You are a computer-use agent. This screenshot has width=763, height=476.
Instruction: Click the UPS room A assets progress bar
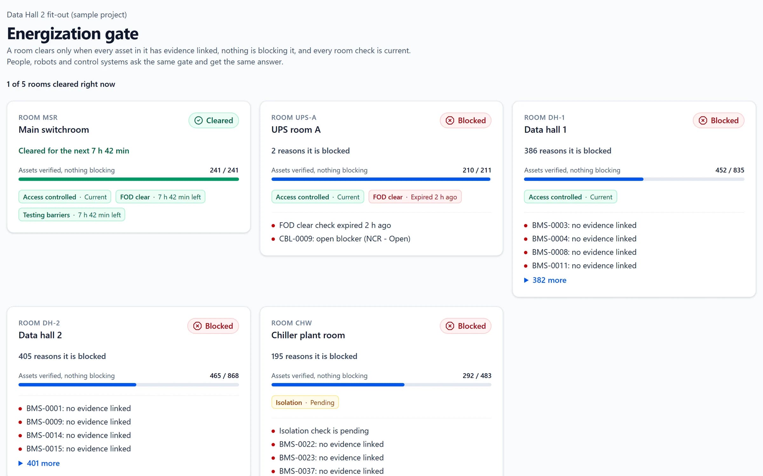coord(381,179)
